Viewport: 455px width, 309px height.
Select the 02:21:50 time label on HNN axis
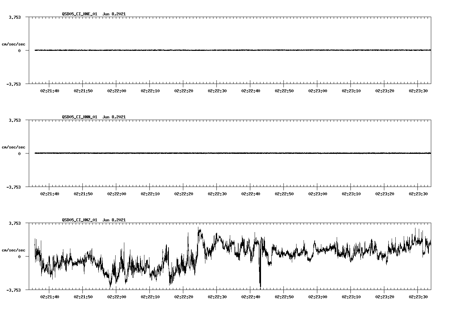point(83,194)
